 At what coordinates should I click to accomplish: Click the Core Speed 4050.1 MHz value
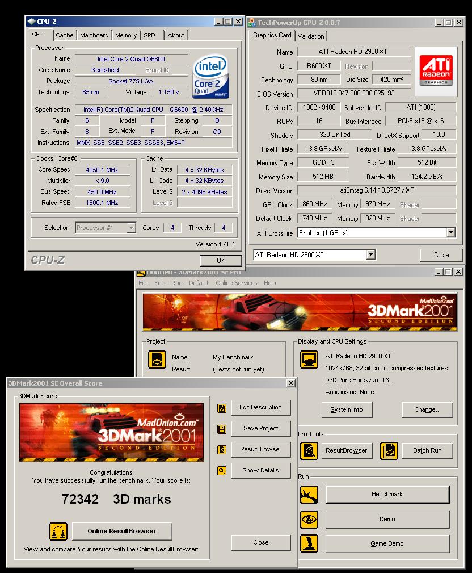tap(102, 170)
